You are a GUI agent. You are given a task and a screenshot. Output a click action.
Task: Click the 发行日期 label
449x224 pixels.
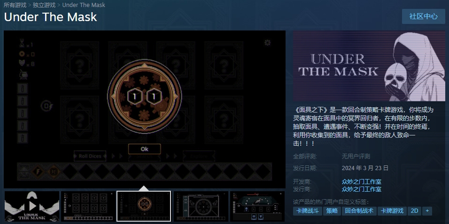(305, 168)
